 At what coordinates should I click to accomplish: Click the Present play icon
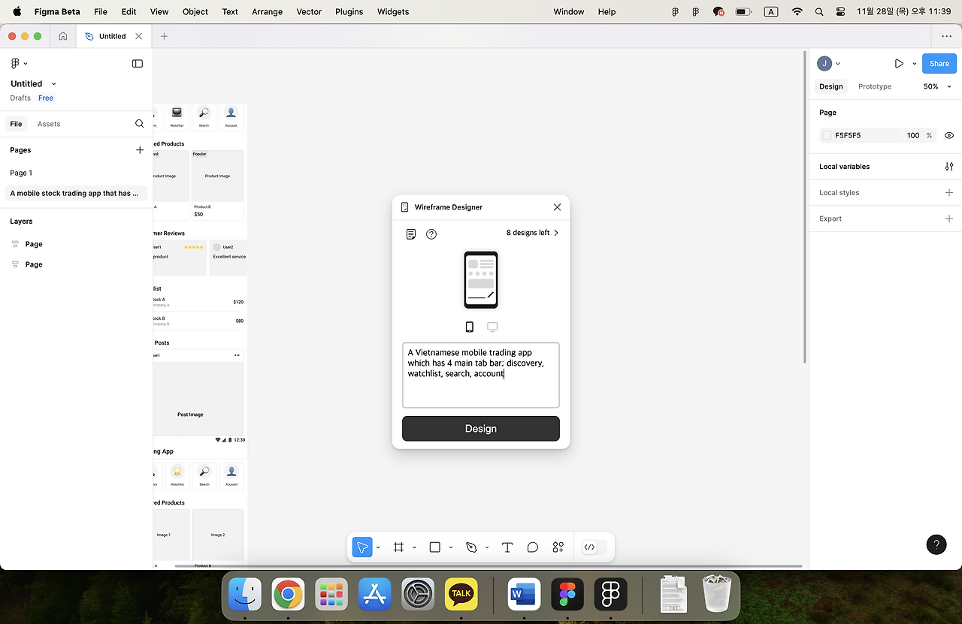[899, 64]
